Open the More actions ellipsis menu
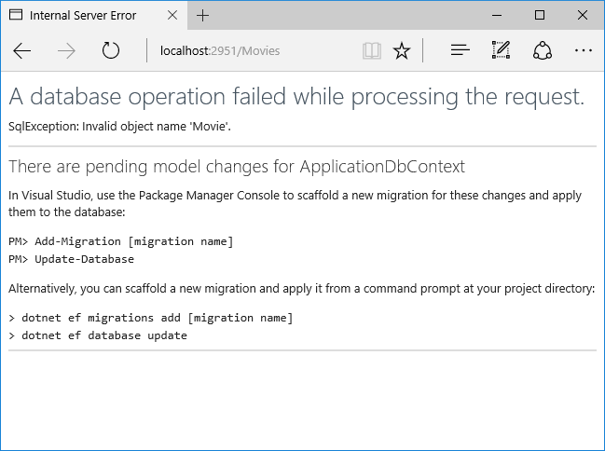The image size is (605, 451). (x=584, y=51)
